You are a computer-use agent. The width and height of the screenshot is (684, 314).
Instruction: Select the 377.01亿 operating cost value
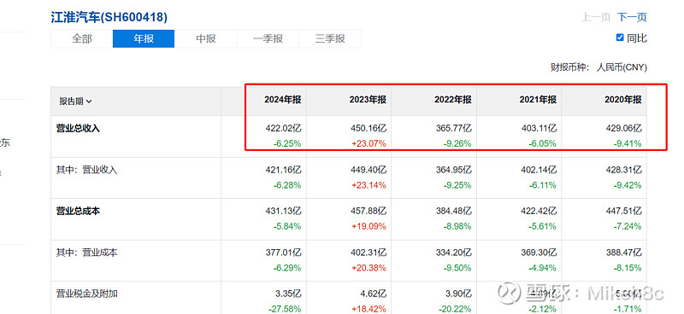coord(283,253)
